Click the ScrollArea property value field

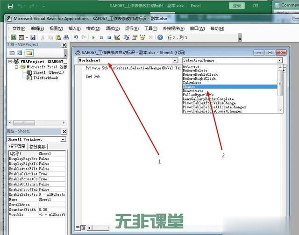(x=52, y=205)
